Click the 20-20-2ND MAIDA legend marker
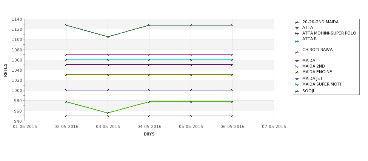Screen dimensions: 368x161 (297, 22)
